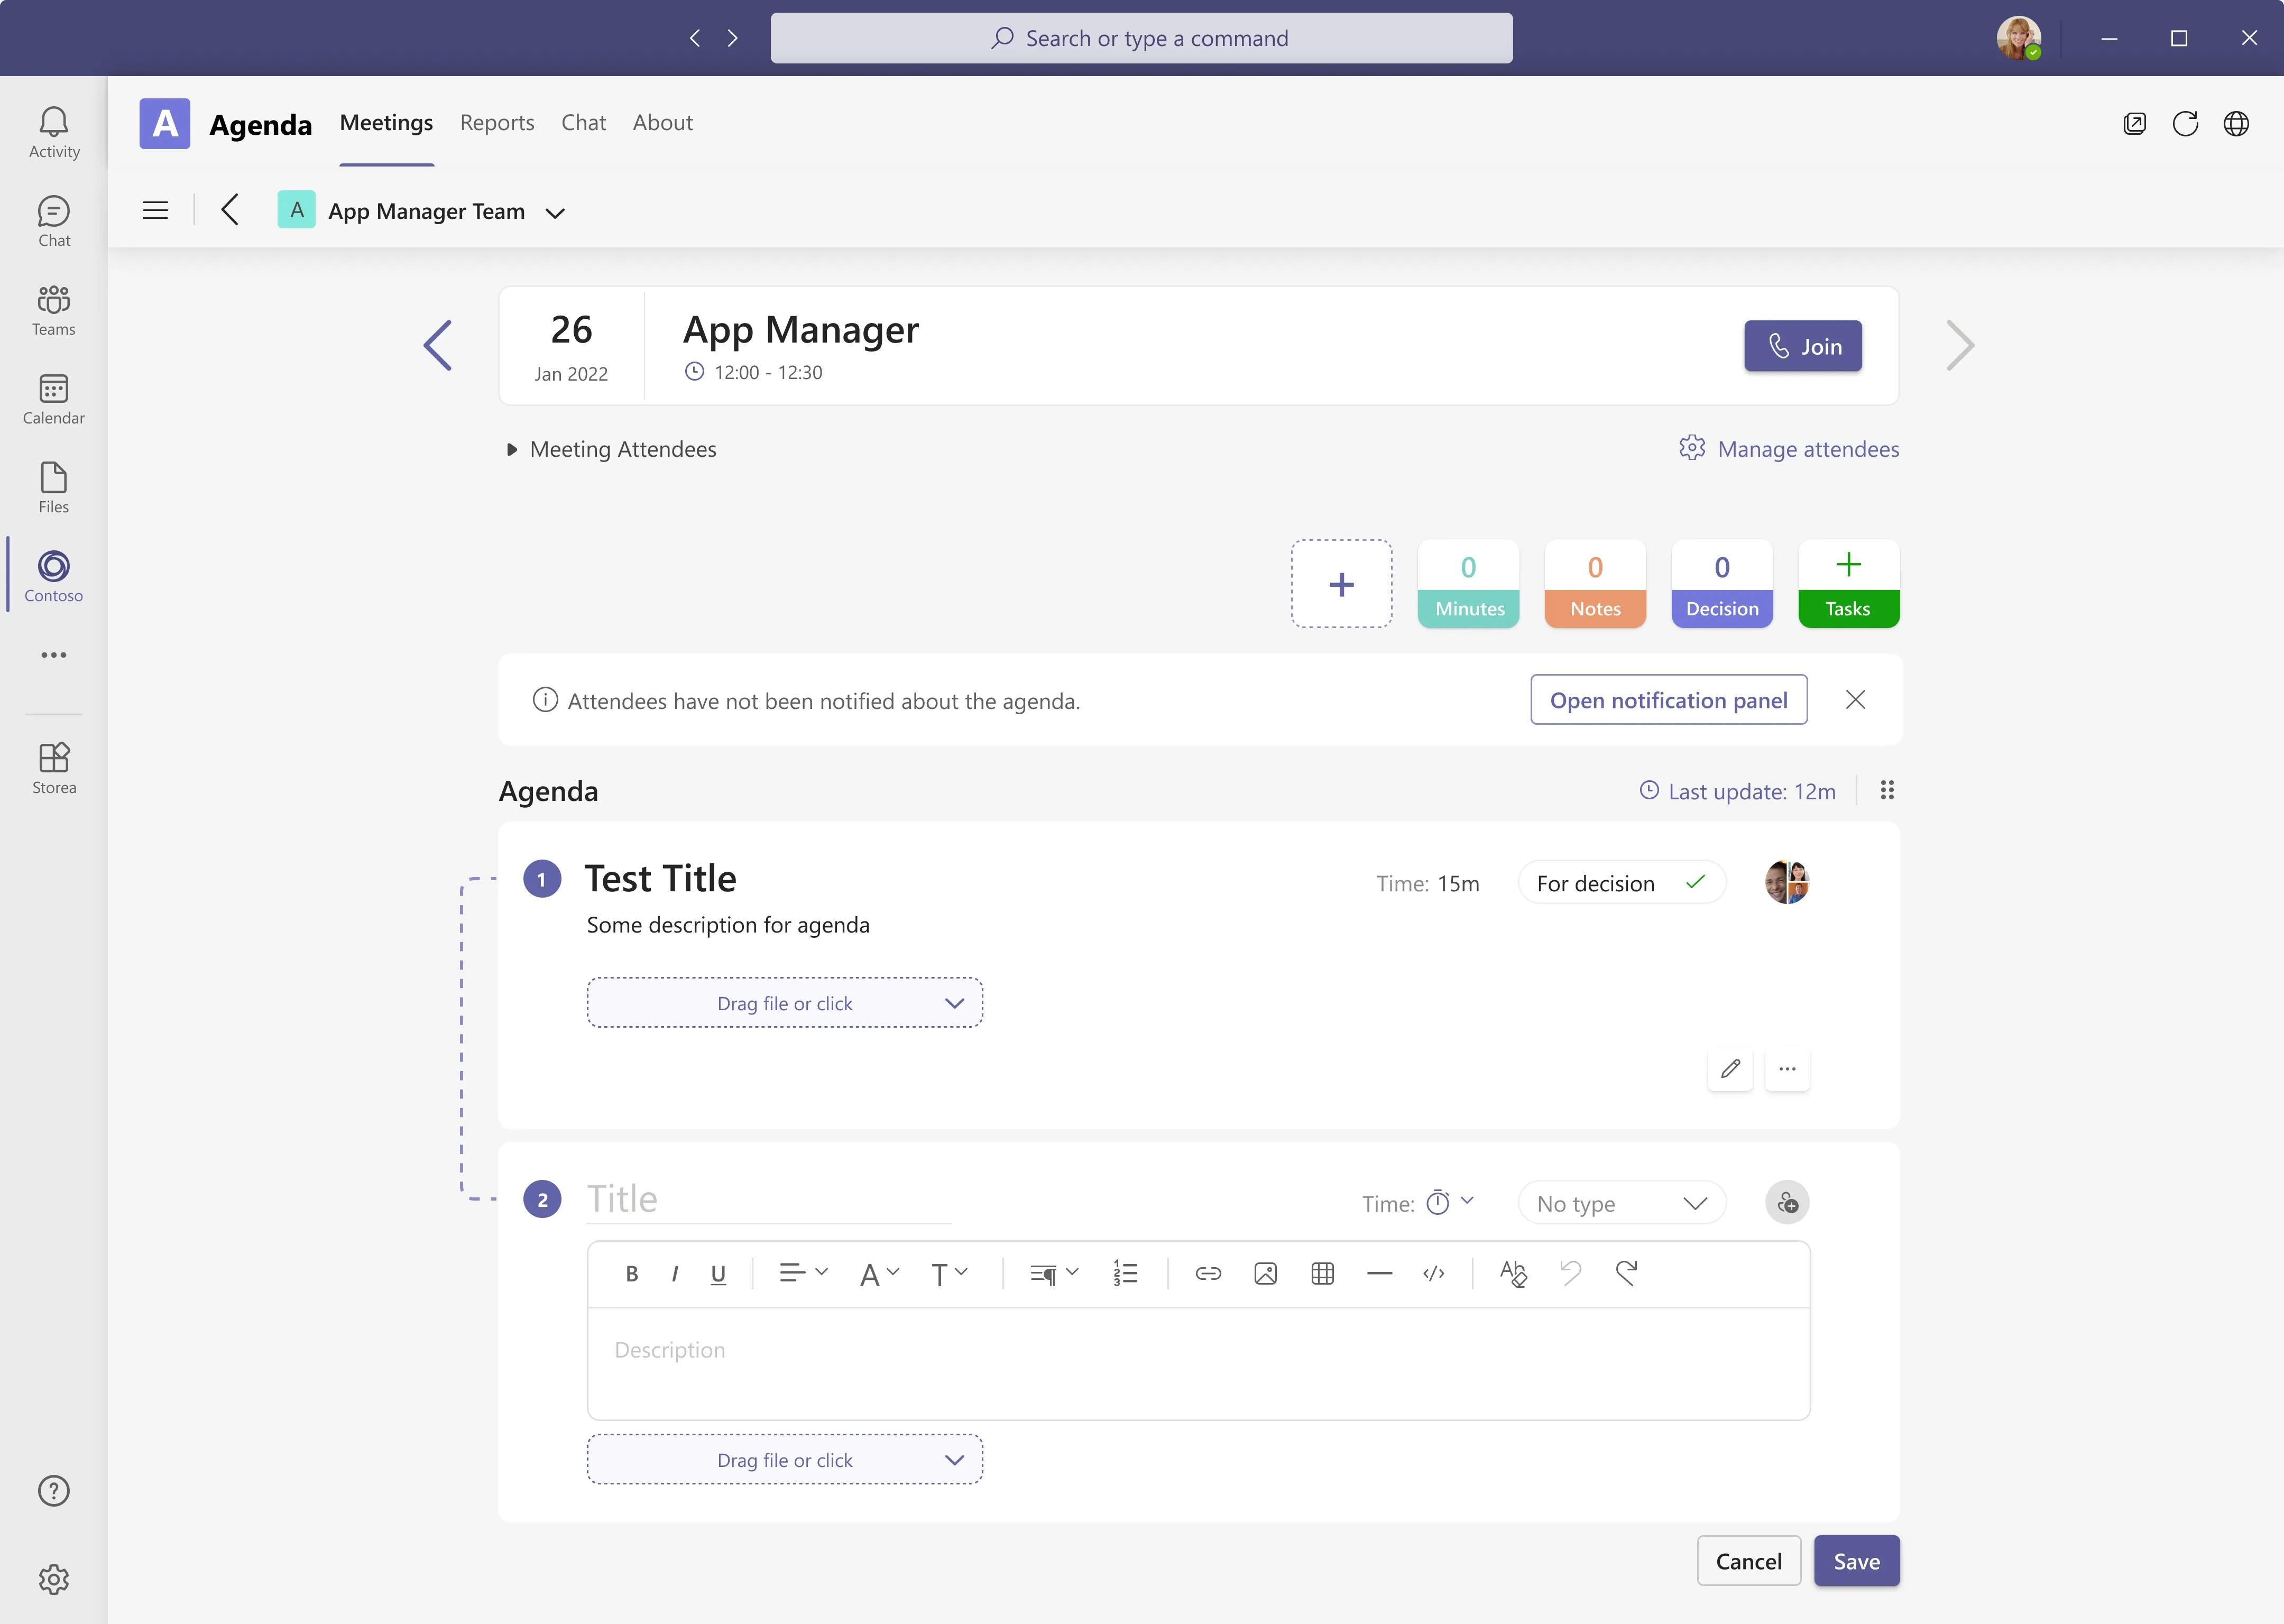2284x1624 pixels.
Task: Join the App Manager meeting
Action: [x=1803, y=346]
